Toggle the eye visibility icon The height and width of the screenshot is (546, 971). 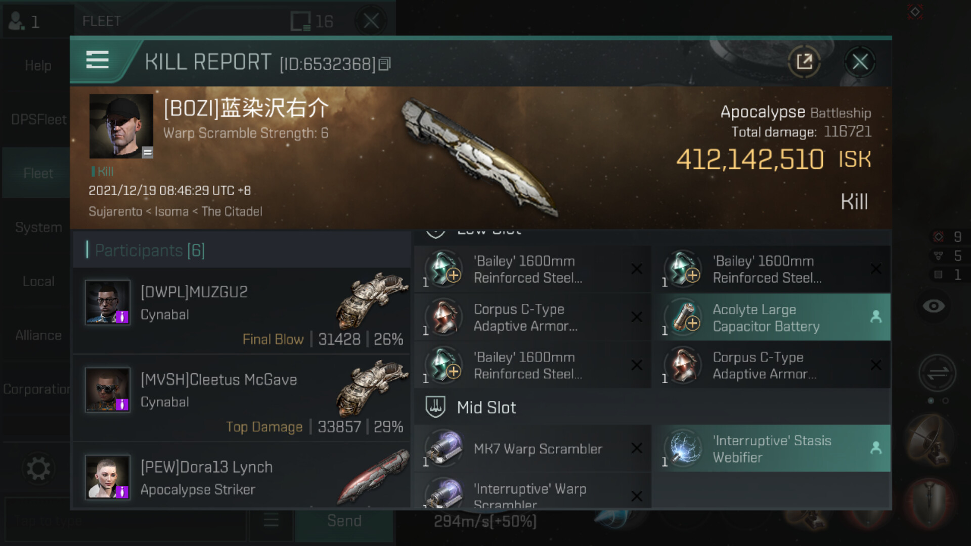(934, 306)
